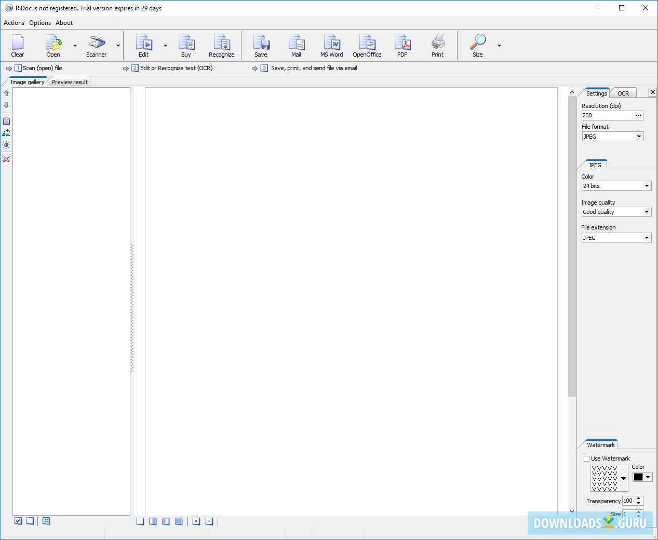
Task: Save document as PDF icon
Action: 402,46
